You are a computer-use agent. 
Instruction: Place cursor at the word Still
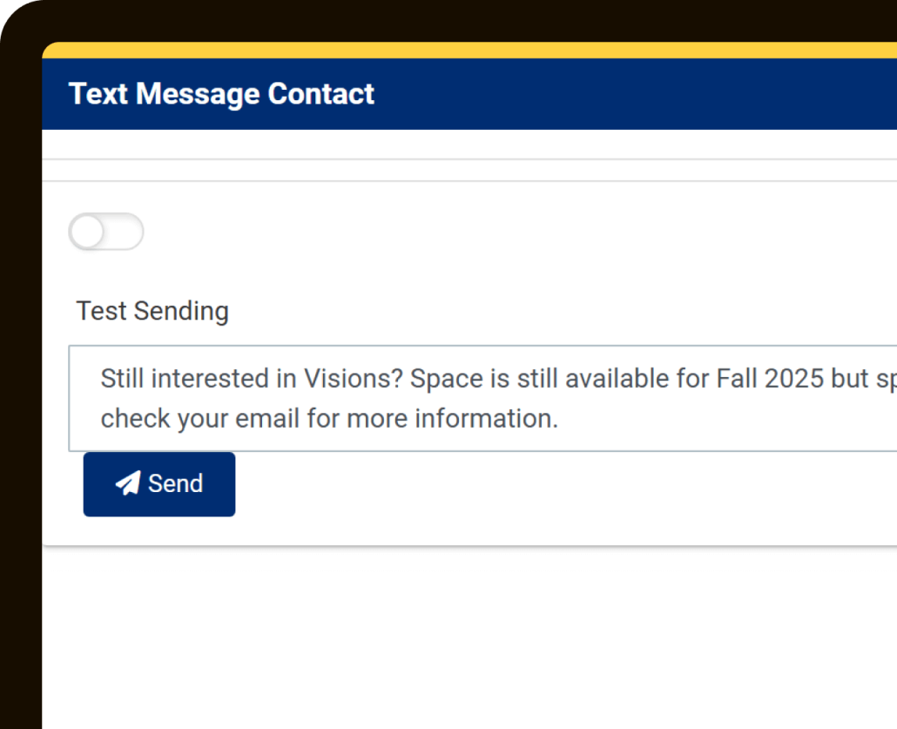point(125,379)
